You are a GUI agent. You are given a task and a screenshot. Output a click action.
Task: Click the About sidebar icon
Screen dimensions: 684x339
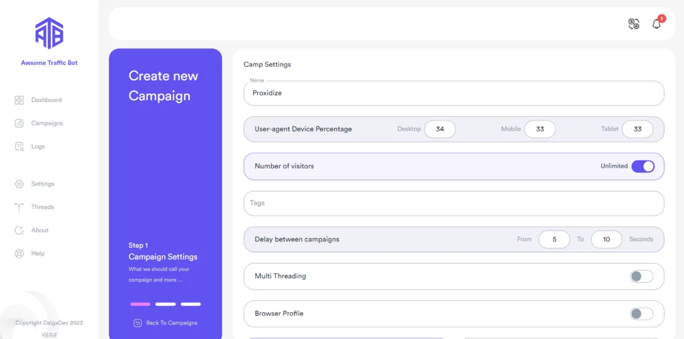(x=19, y=230)
